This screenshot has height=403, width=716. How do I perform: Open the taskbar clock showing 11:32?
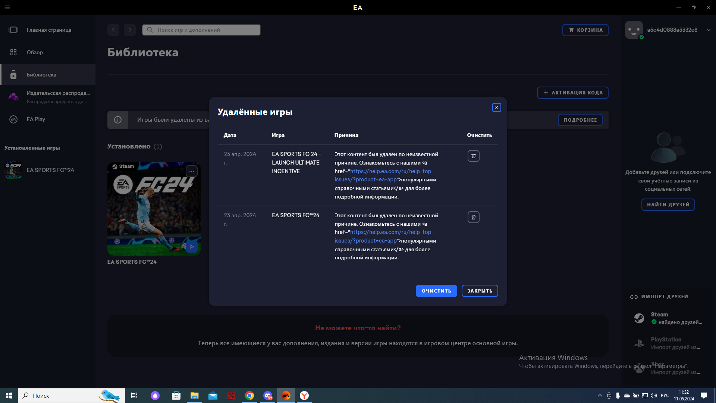coord(684,396)
